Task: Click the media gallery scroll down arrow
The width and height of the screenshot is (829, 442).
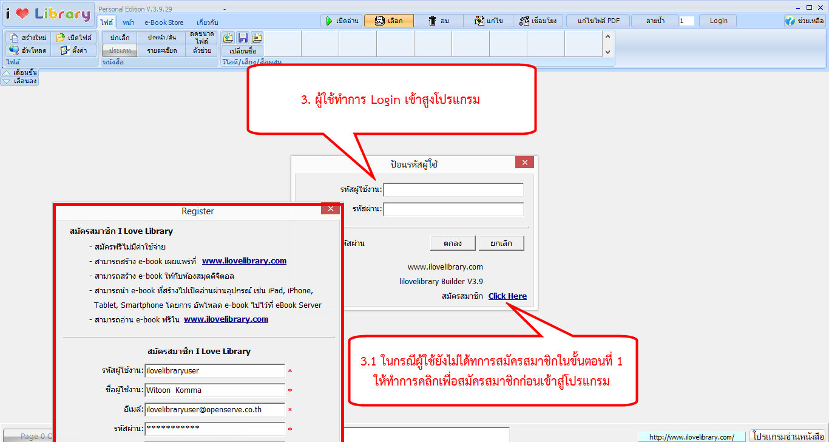Action: 609,52
